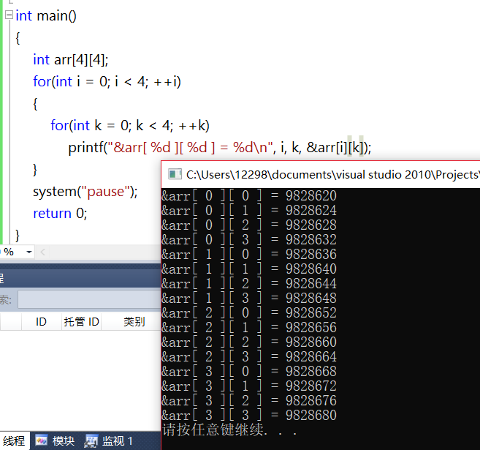The image size is (480, 450).
Task: Select the ID column header
Action: [x=41, y=322]
